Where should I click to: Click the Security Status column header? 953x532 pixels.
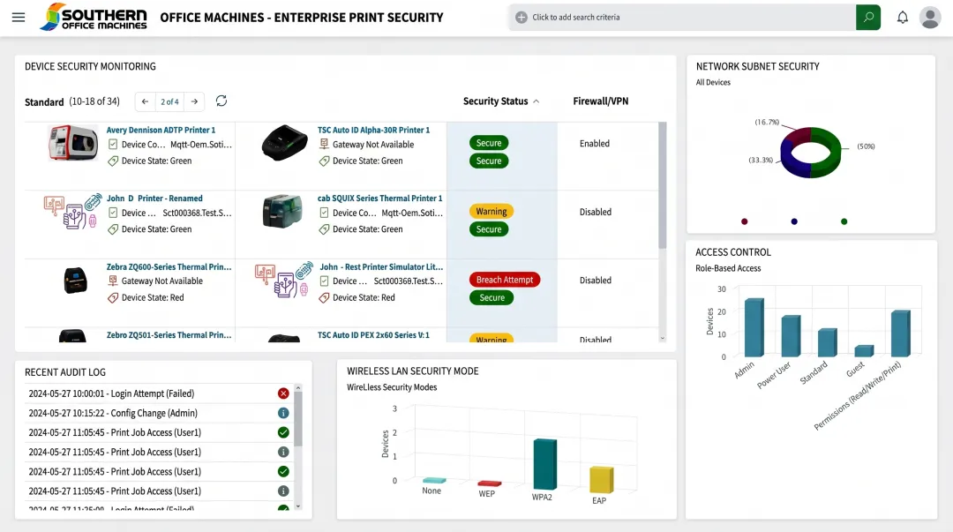coord(495,101)
